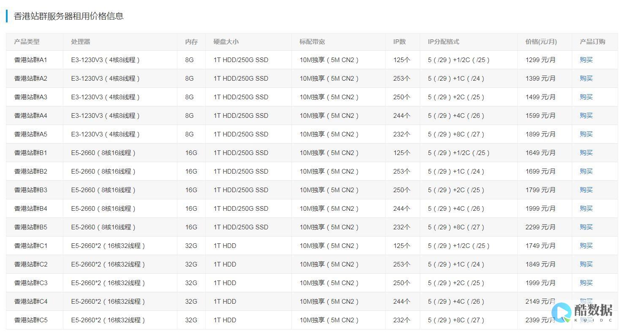This screenshot has height=332, width=622.
Task: Click 5（/29）+8C（/27）in A5 row
Action: coord(456,134)
